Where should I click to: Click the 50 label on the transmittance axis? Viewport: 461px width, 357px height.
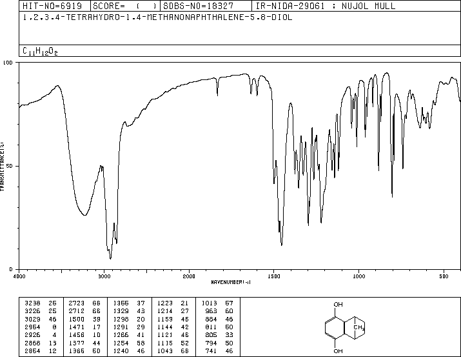(x=10, y=166)
